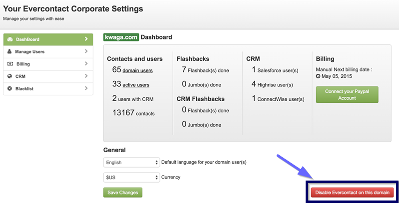Click the Blacklist circled-x icon
Viewport: 399px width, 203px height.
[x=9, y=89]
